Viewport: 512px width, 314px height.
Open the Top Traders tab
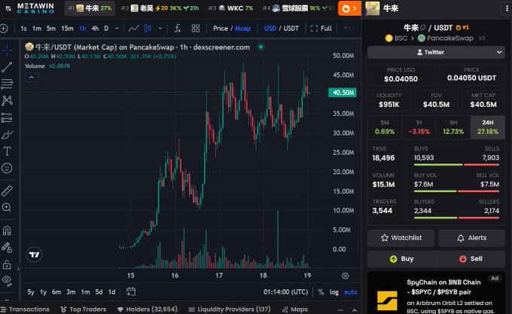(84, 309)
